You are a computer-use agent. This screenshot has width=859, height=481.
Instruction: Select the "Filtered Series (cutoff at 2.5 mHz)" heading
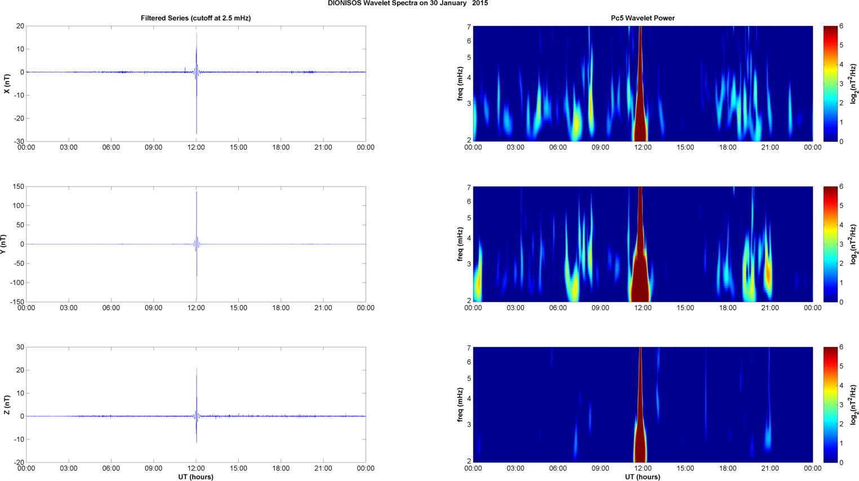point(195,18)
